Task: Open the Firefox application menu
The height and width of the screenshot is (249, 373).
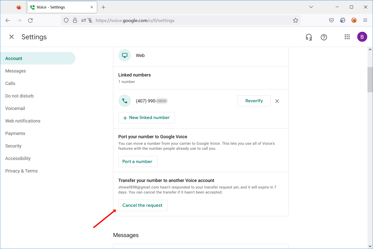Action: click(x=365, y=20)
